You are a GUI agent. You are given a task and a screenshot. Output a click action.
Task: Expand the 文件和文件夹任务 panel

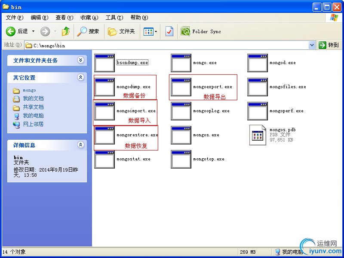tap(81, 60)
